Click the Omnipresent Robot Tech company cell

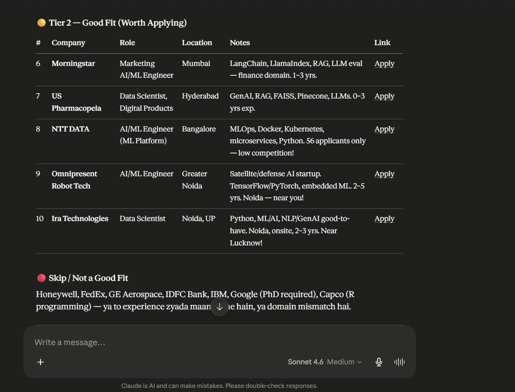74,180
